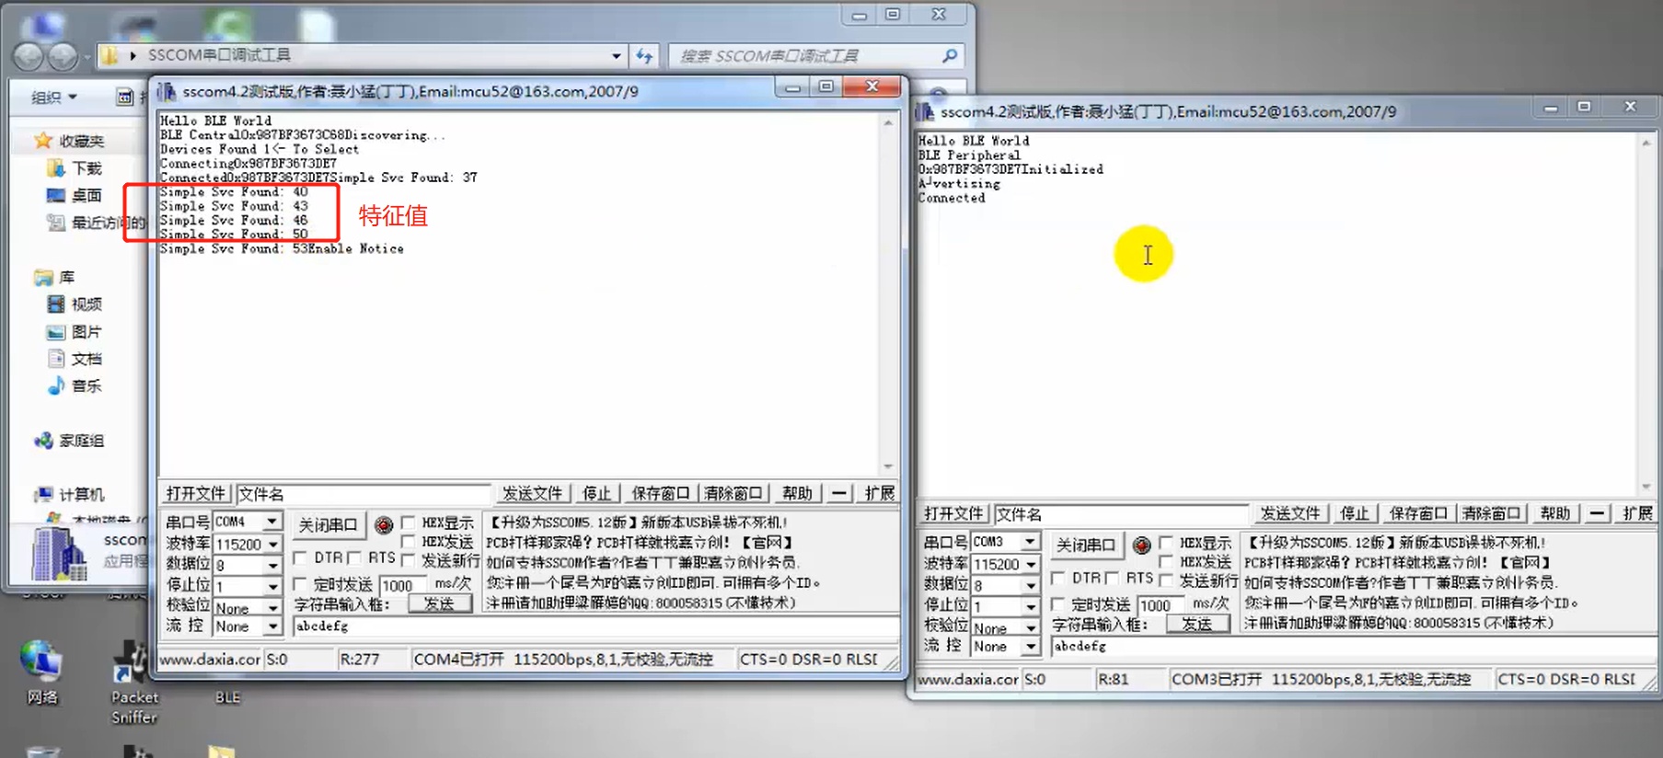The width and height of the screenshot is (1663, 758).
Task: Open 流控 None dropdown in COM4 window
Action: pos(272,626)
